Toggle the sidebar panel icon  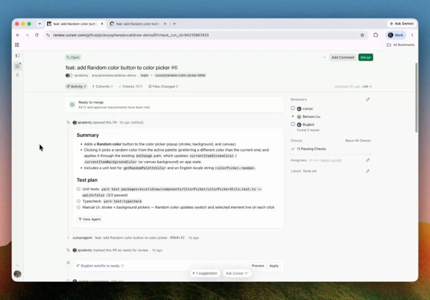click(18, 56)
